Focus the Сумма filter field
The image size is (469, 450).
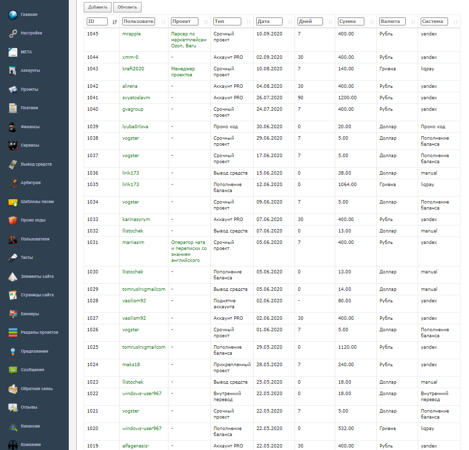tap(351, 21)
